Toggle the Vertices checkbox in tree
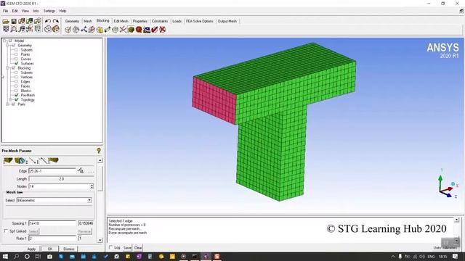Viewport: 465px width, 261px height. click(x=17, y=77)
